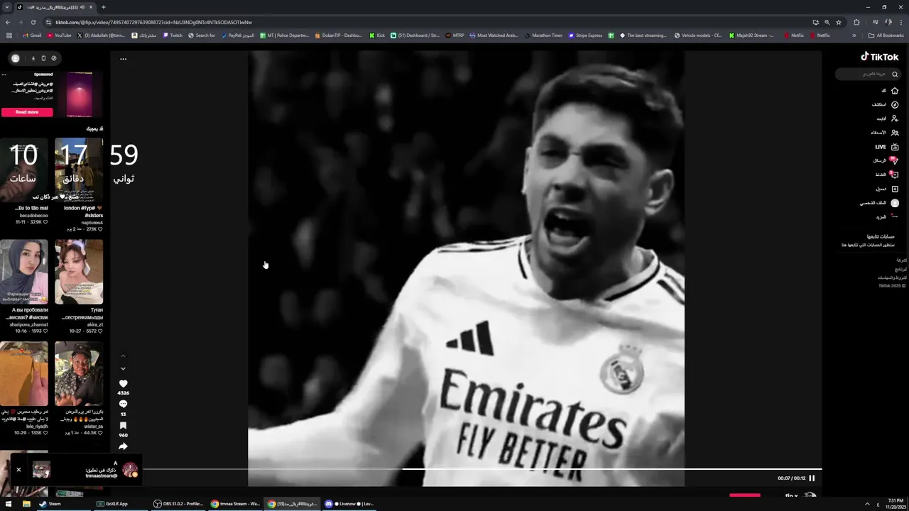Open the Upload plus icon
Viewport: 909px width, 511px height.
(x=895, y=189)
